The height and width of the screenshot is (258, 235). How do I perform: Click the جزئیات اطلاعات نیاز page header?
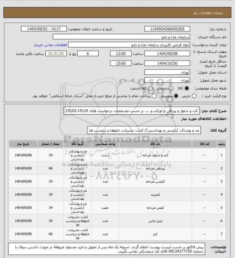pyautogui.click(x=208, y=13)
